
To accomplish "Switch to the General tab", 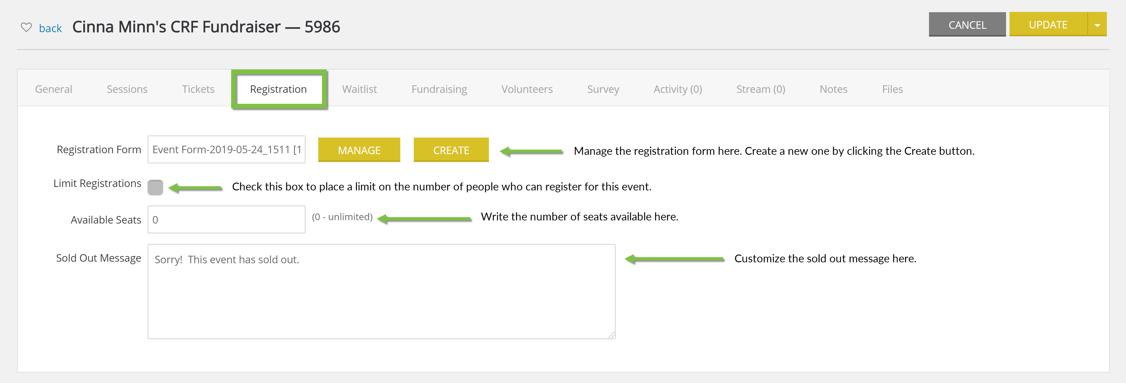I will 53,89.
